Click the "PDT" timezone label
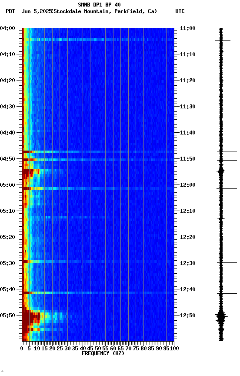The height and width of the screenshot is (376, 240). pyautogui.click(x=10, y=11)
